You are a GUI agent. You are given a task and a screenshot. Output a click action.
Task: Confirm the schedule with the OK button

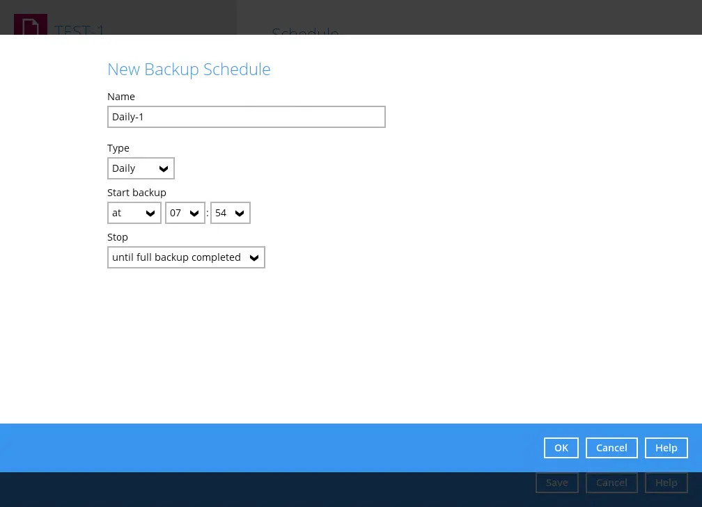point(561,448)
